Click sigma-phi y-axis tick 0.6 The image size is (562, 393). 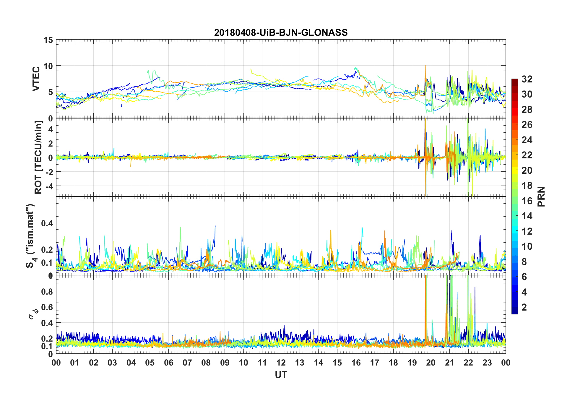[47, 307]
